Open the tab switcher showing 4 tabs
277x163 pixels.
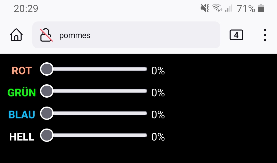click(x=236, y=35)
